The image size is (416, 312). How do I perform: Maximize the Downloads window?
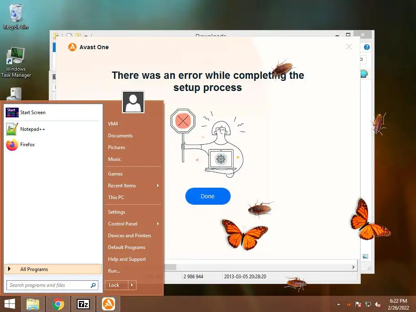point(348,35)
